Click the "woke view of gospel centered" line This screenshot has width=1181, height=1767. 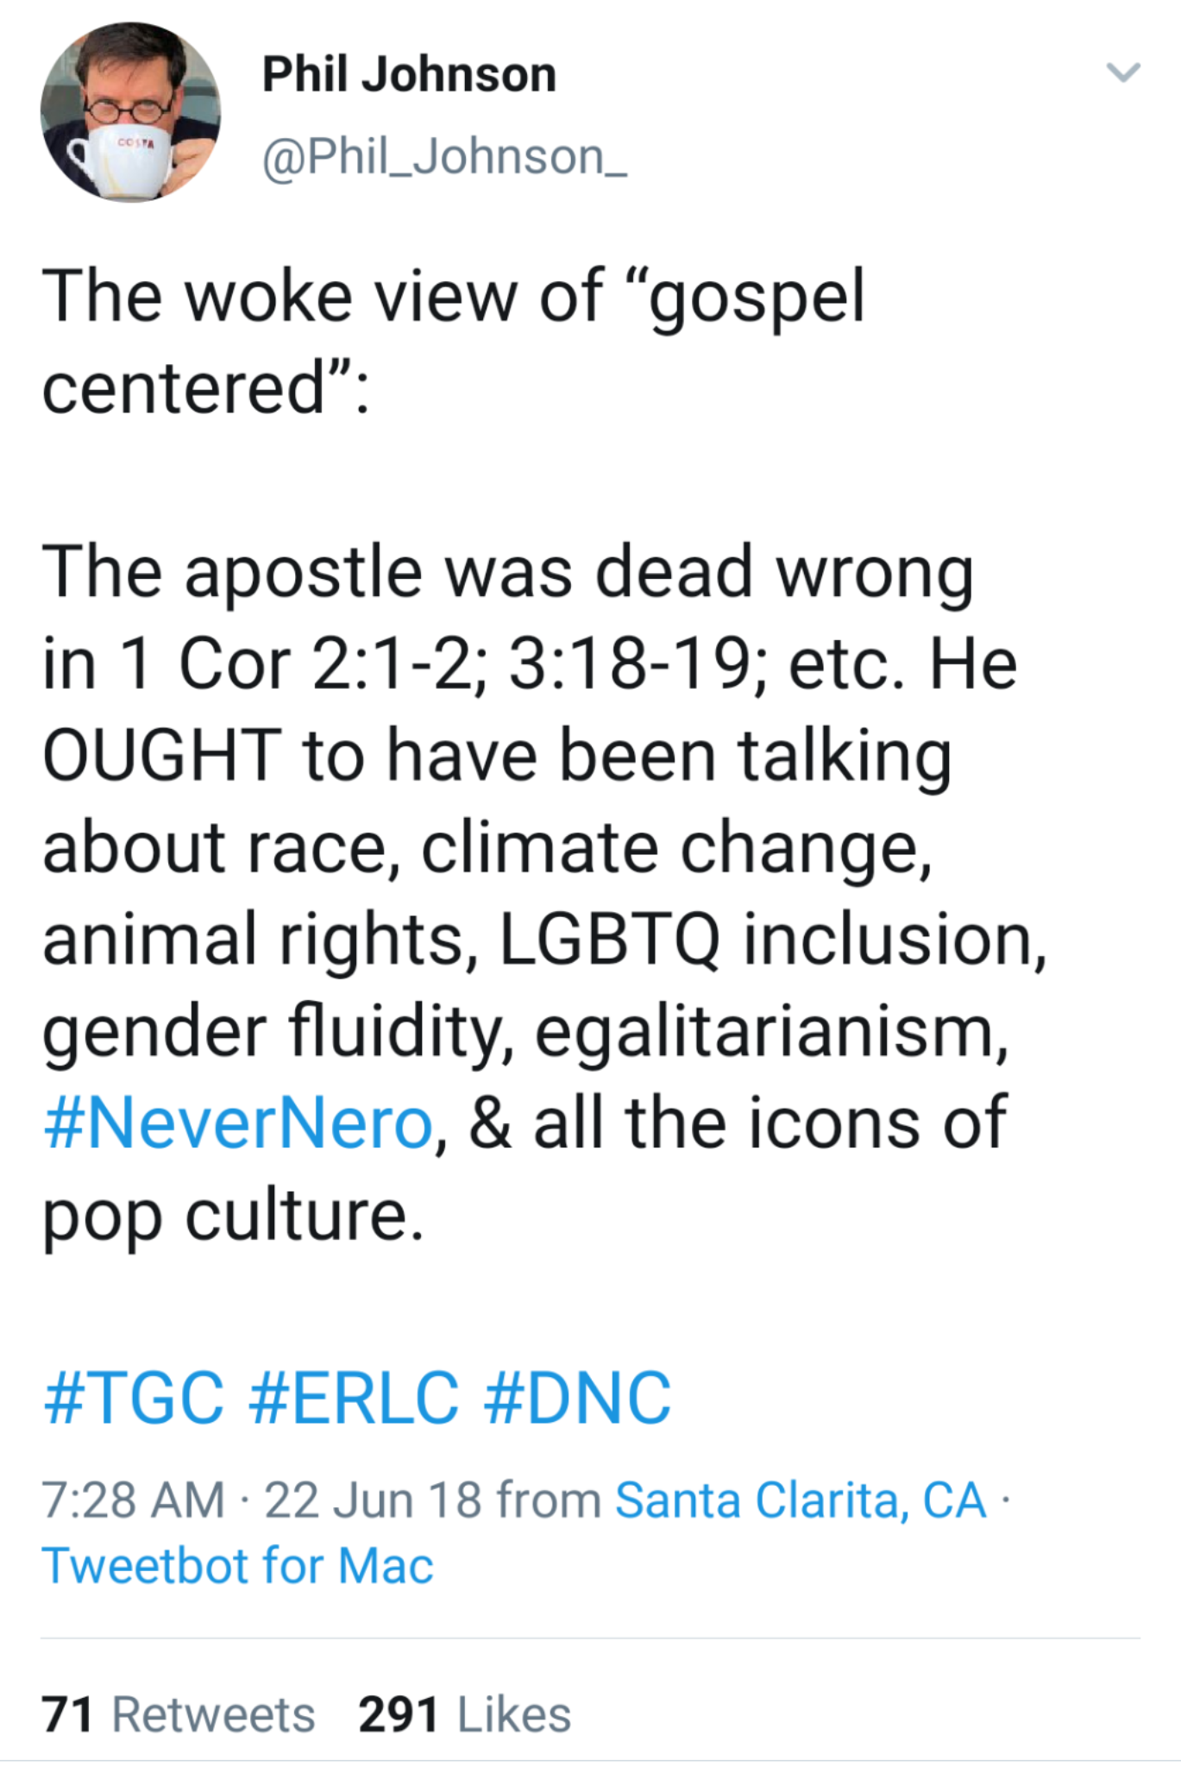[453, 298]
